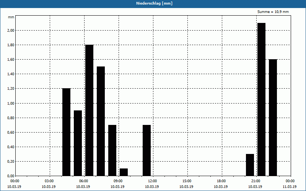Click the 21:00 time axis label

tap(256, 181)
